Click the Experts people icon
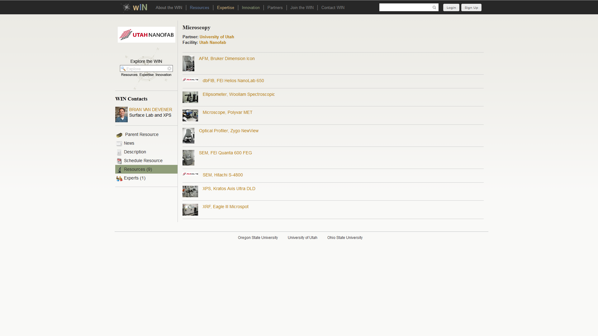 tap(119, 178)
